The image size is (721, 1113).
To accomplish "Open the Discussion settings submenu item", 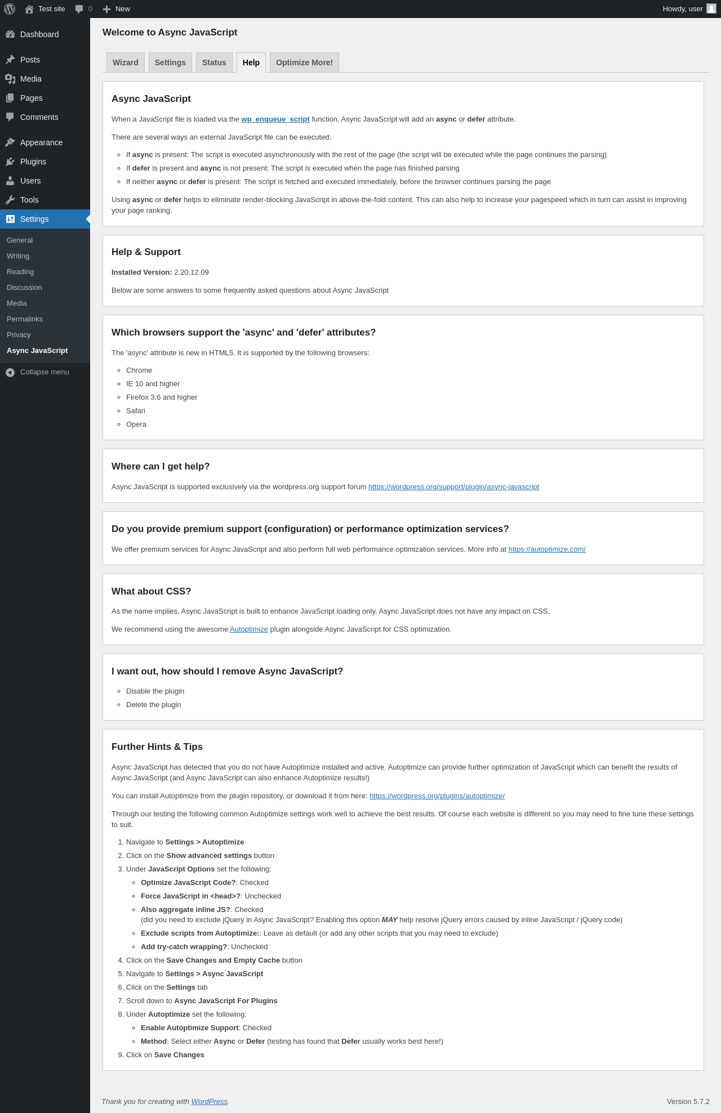I will [x=24, y=288].
